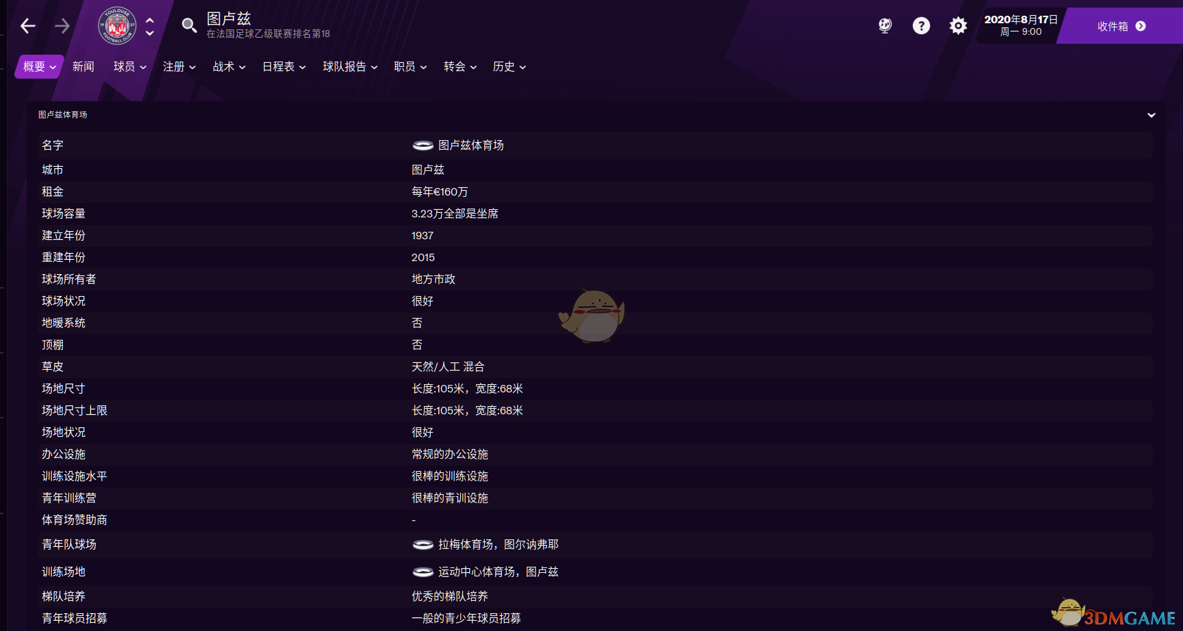
Task: Click the date 2020年8月17日
Action: [1021, 20]
